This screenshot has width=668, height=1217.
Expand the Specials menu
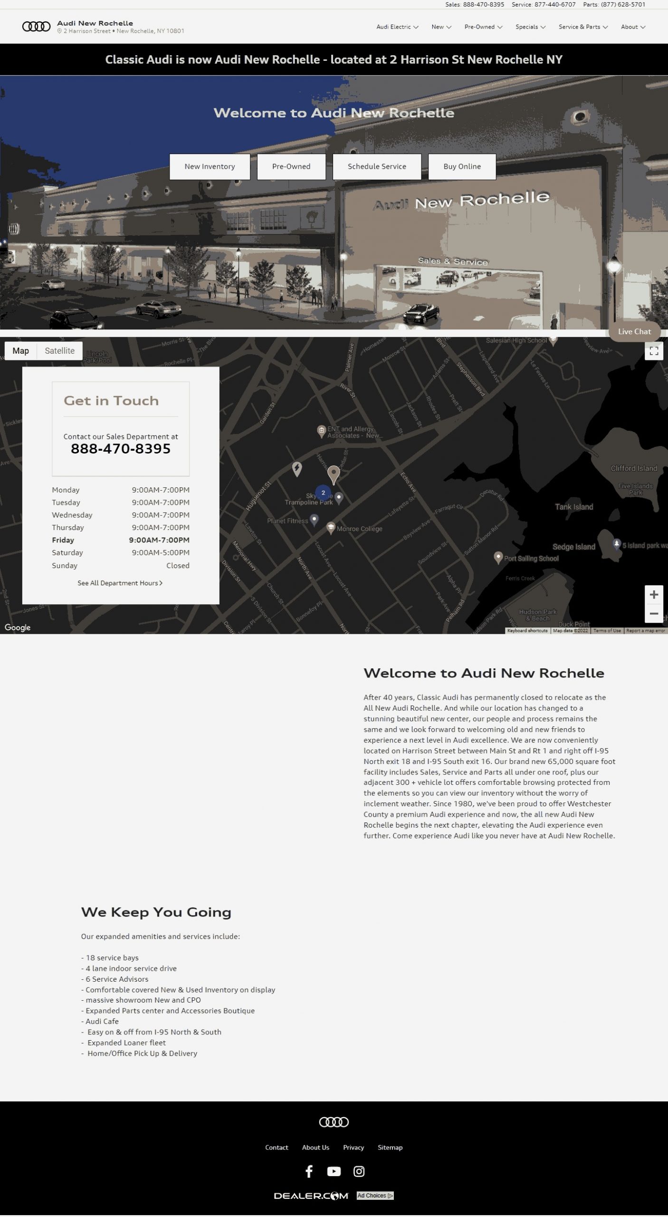(x=530, y=27)
